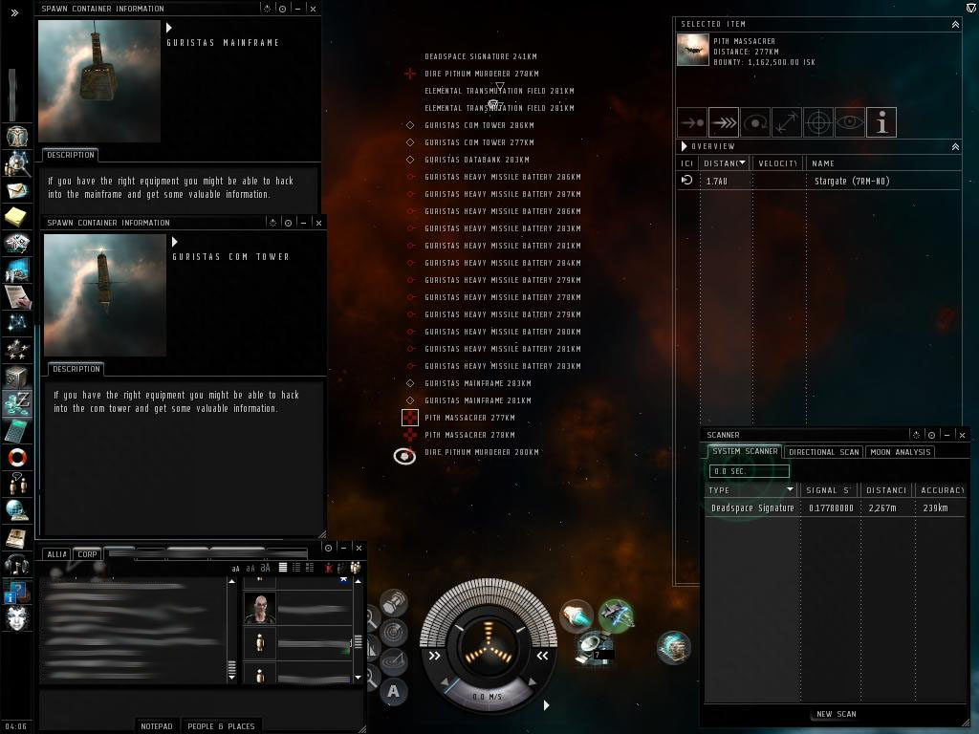Viewport: 979px width, 734px height.
Task: Select smallest chat font size aA
Action: tap(236, 569)
